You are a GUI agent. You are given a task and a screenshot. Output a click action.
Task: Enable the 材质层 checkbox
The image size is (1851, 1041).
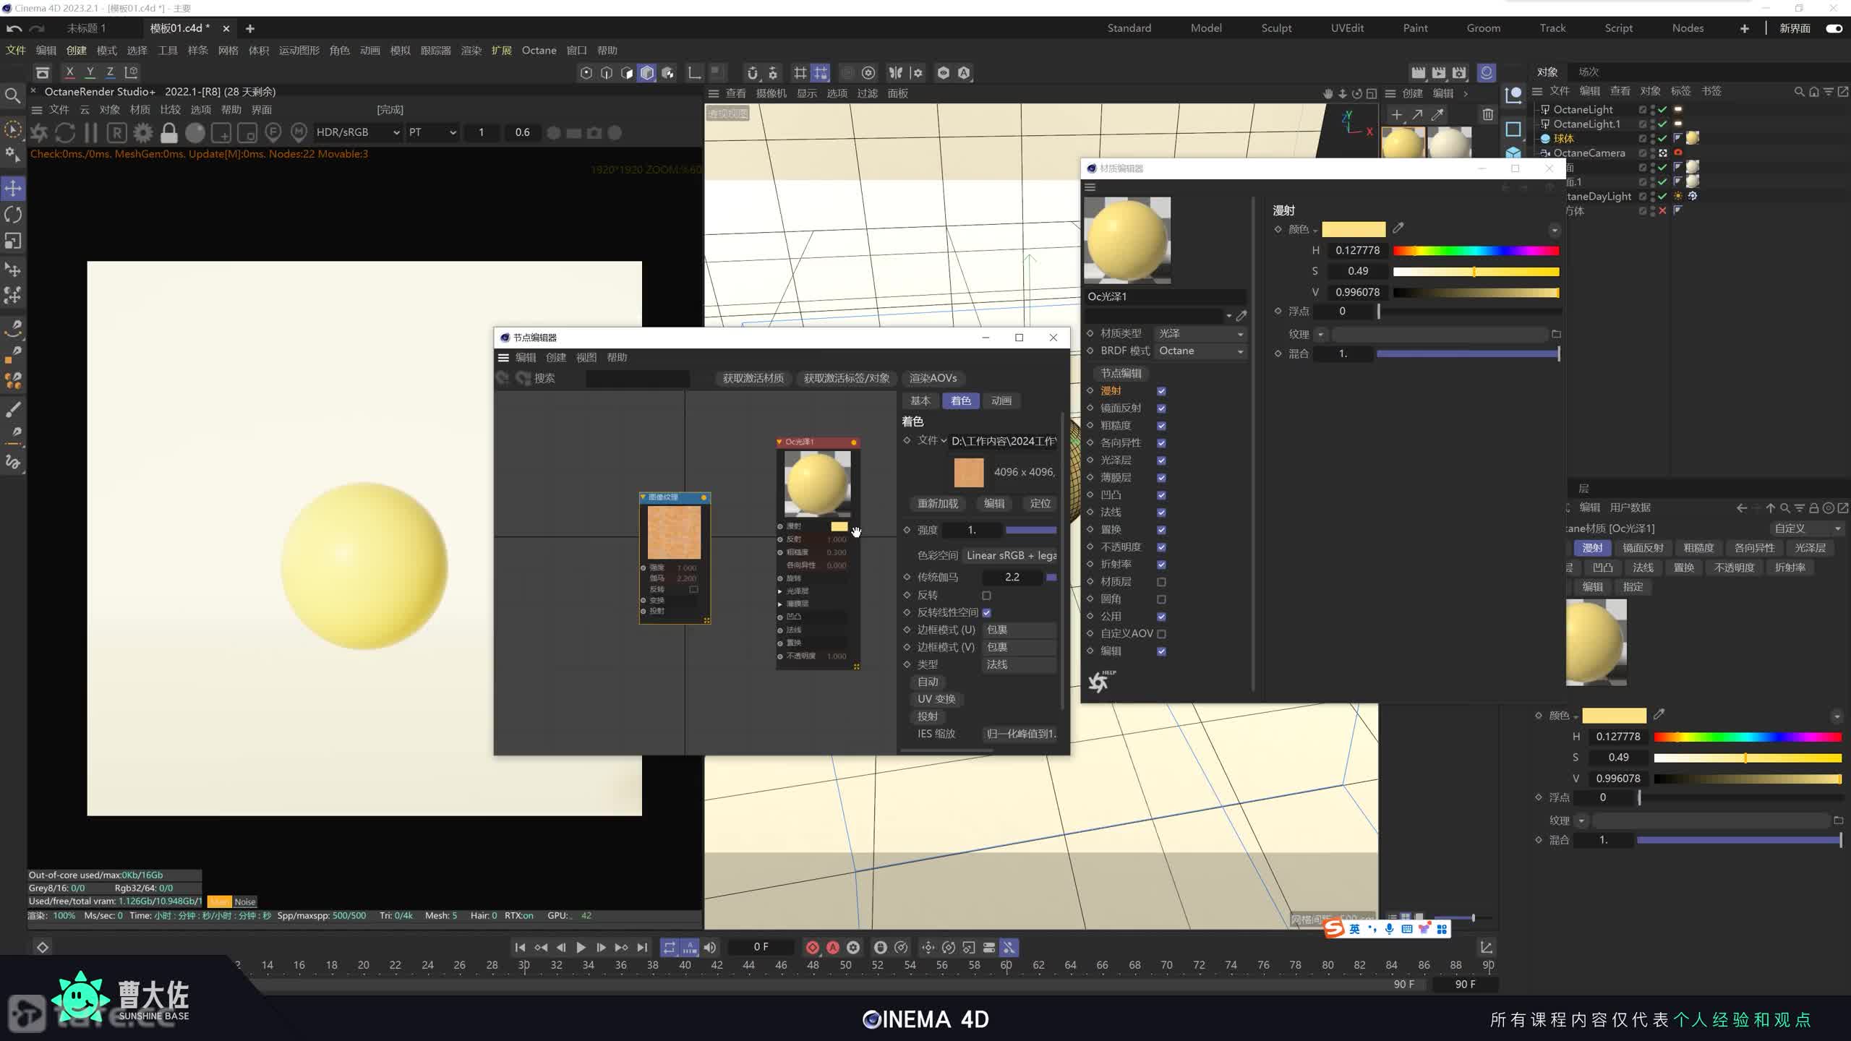pos(1161,582)
